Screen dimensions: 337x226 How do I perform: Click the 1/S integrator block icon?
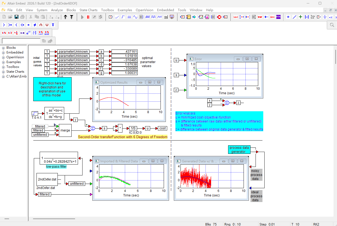(x=4, y=33)
